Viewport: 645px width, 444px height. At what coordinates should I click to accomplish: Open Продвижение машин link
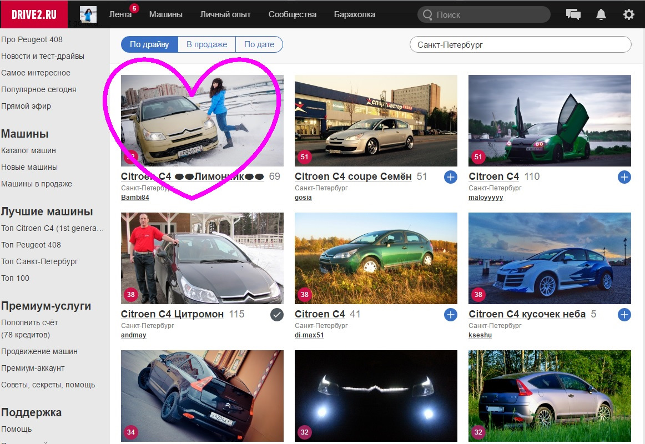(39, 351)
